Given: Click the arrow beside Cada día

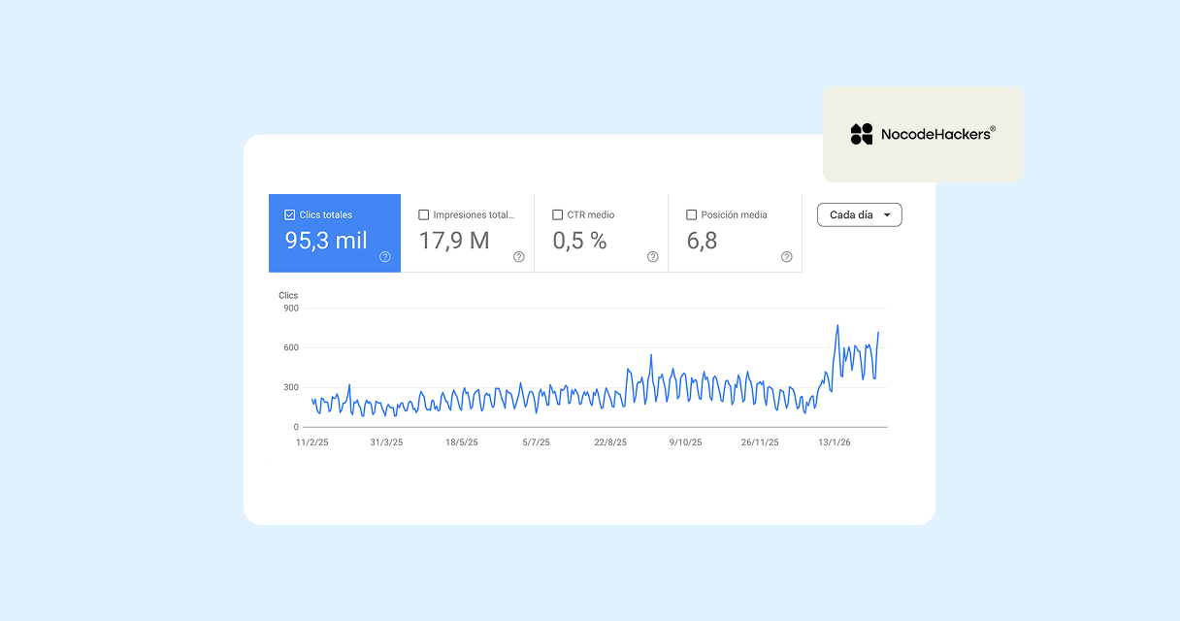Looking at the screenshot, I should point(887,215).
